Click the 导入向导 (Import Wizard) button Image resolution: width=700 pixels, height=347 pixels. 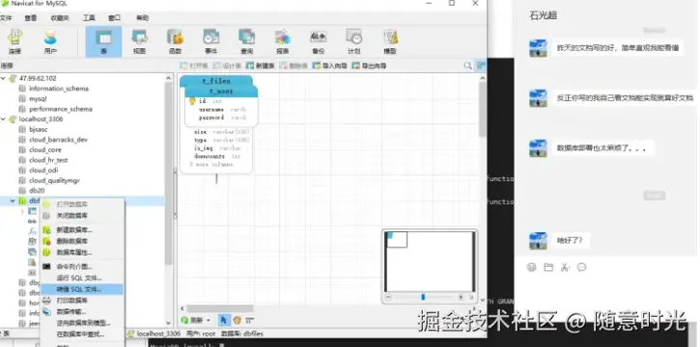tap(330, 66)
